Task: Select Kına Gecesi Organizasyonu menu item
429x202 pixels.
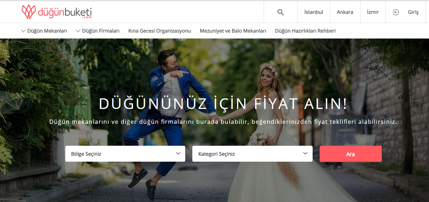Action: click(x=160, y=31)
